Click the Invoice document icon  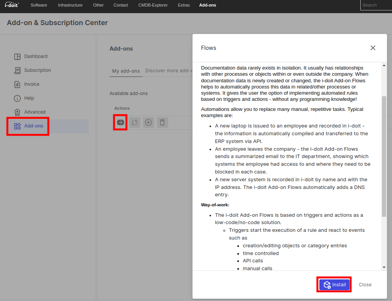(x=17, y=85)
